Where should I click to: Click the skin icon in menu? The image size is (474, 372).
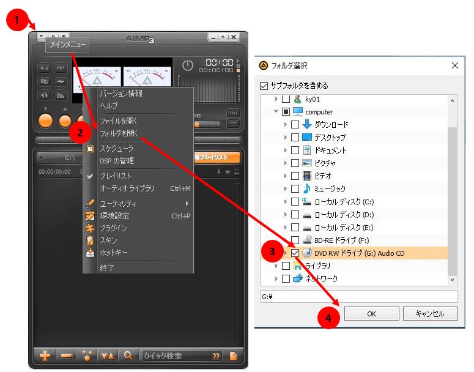90,240
